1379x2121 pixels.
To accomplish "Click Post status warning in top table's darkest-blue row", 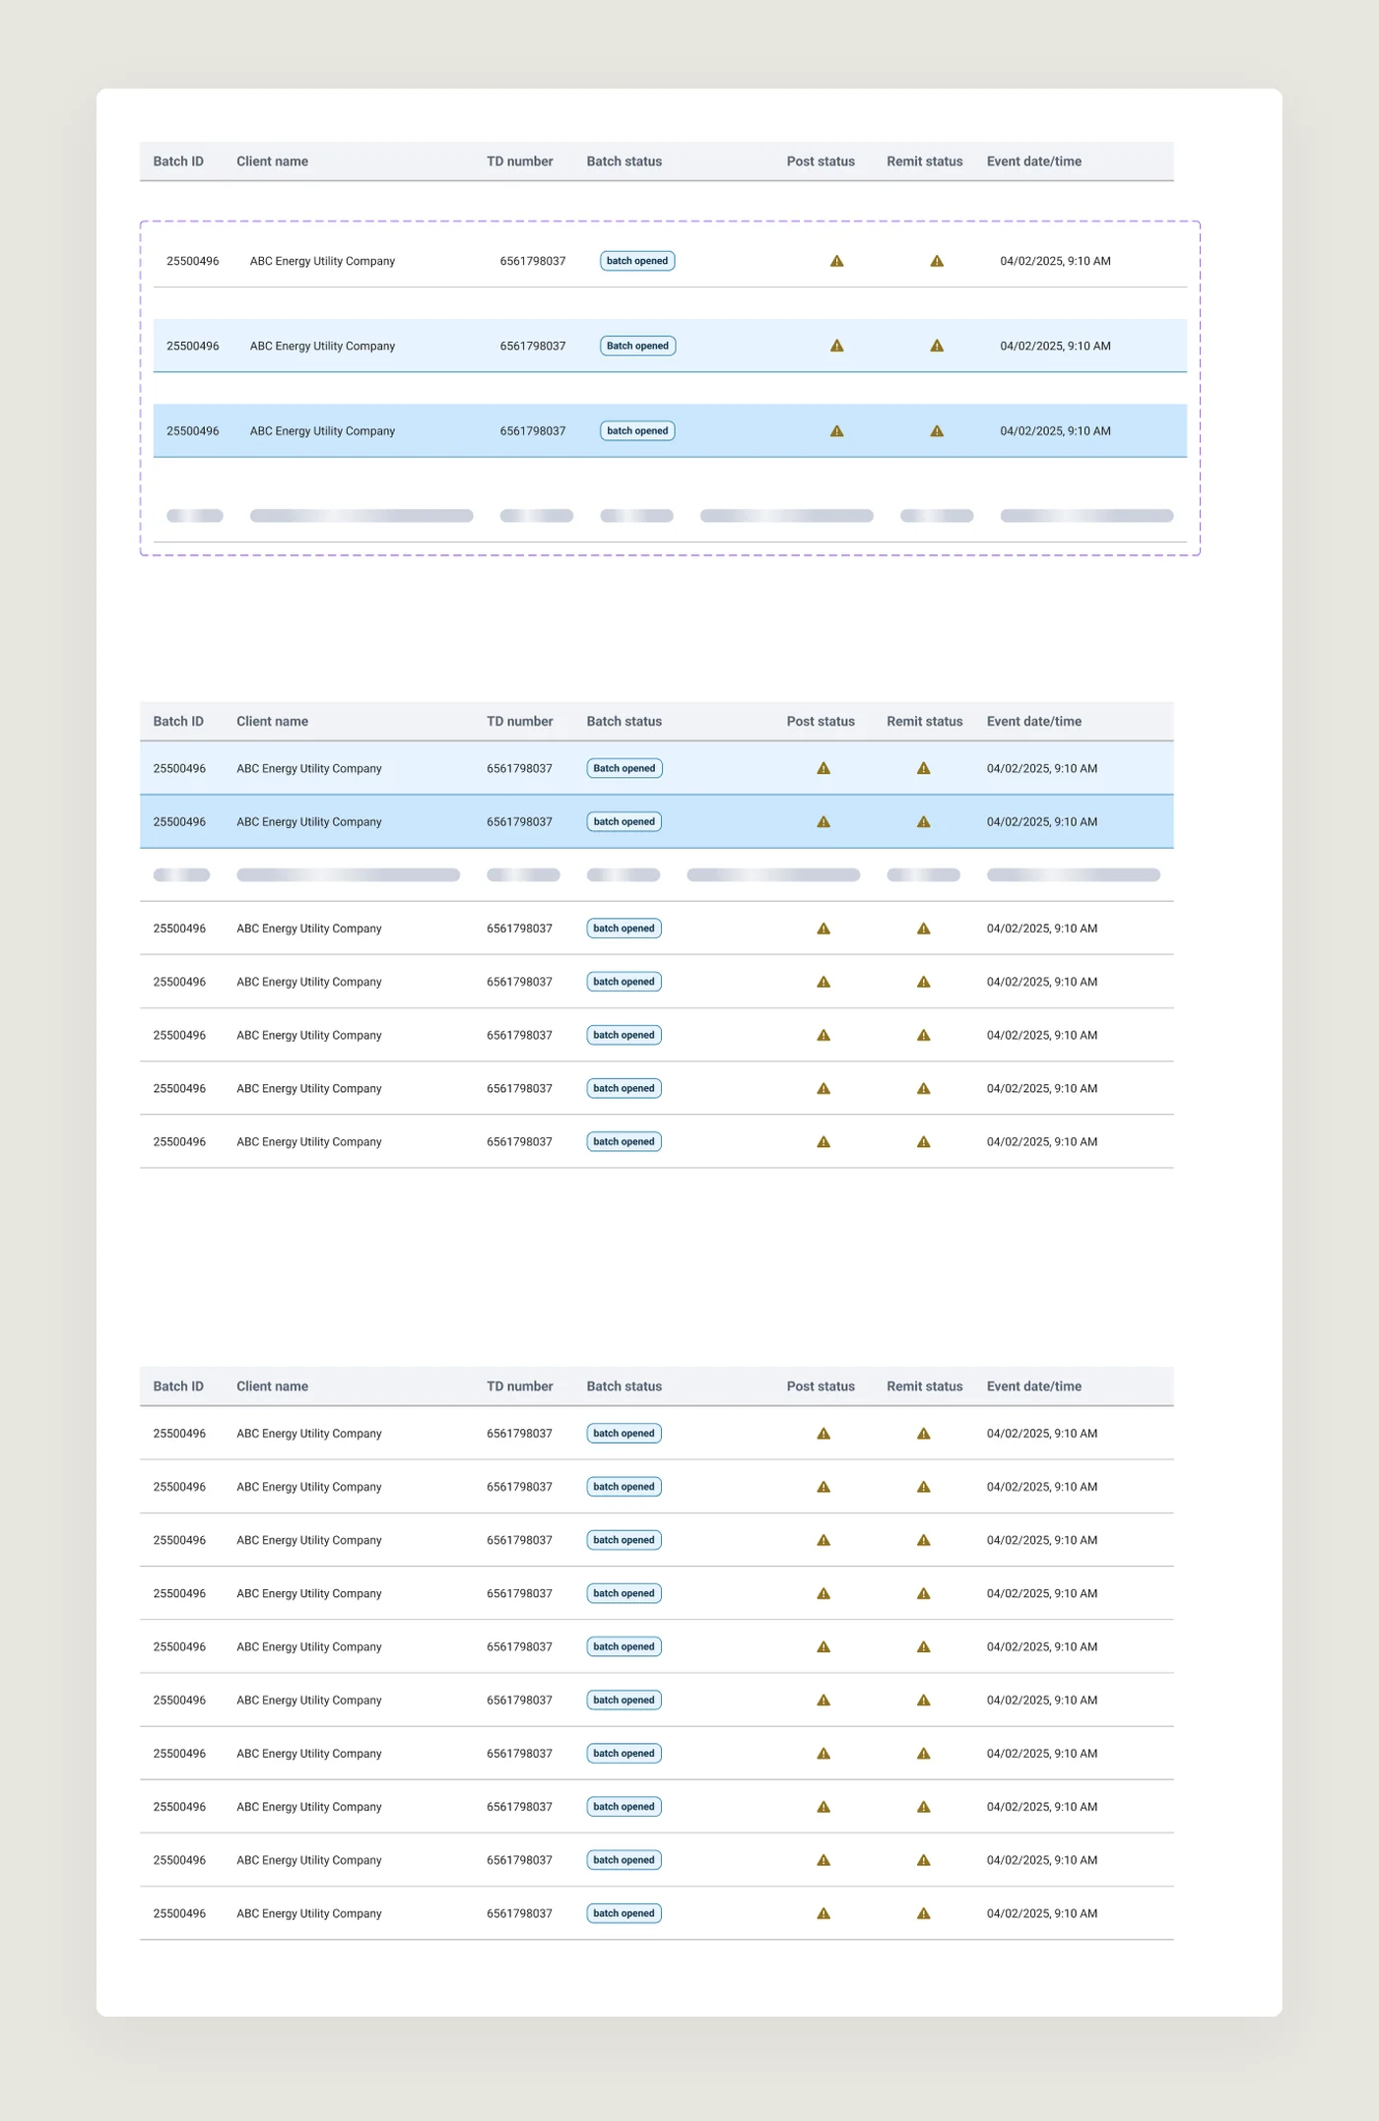I will (x=836, y=431).
